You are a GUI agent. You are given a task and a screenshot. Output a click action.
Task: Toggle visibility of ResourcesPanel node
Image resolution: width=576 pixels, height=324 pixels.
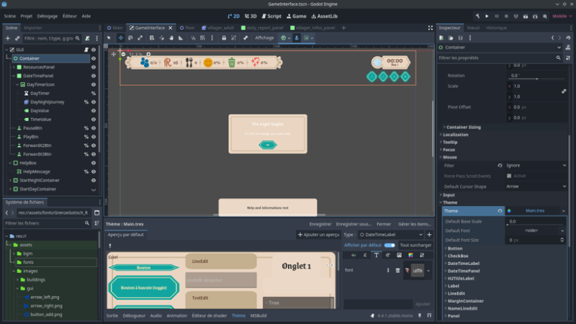(94, 67)
